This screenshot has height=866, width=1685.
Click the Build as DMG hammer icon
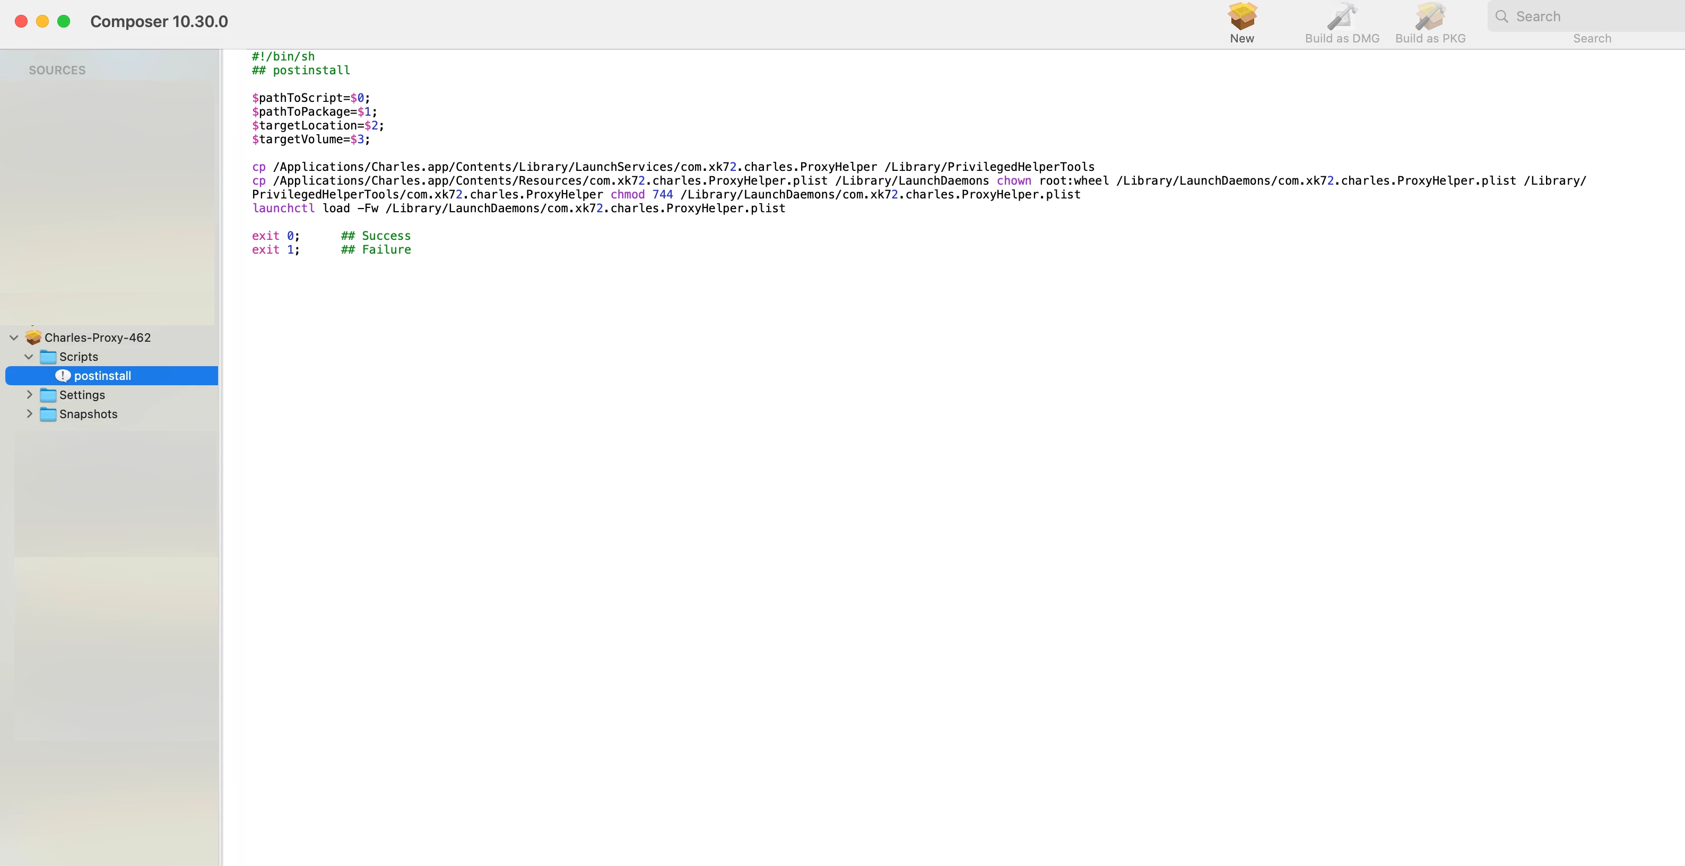(1342, 16)
